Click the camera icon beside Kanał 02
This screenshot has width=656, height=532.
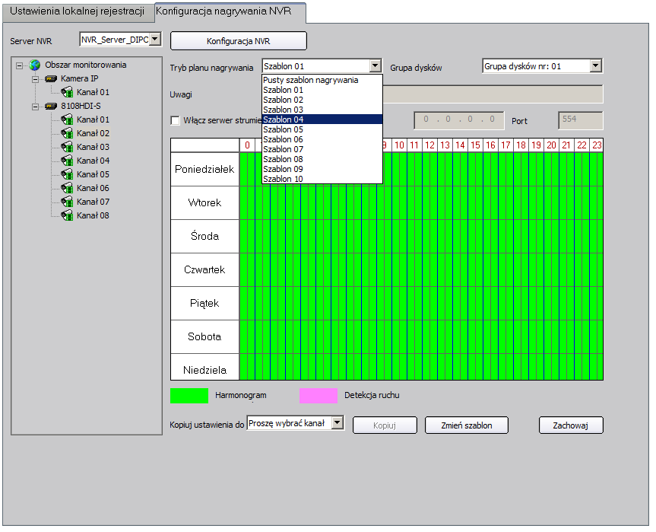[x=67, y=133]
